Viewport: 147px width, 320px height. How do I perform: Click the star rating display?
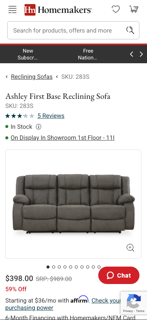coord(20,116)
